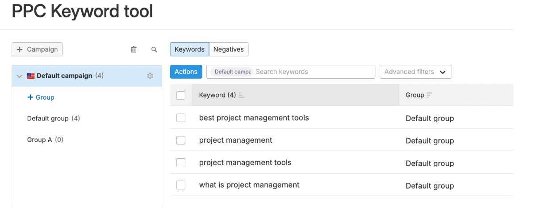
Task: Expand the Advanced filters dropdown
Action: [x=415, y=72]
